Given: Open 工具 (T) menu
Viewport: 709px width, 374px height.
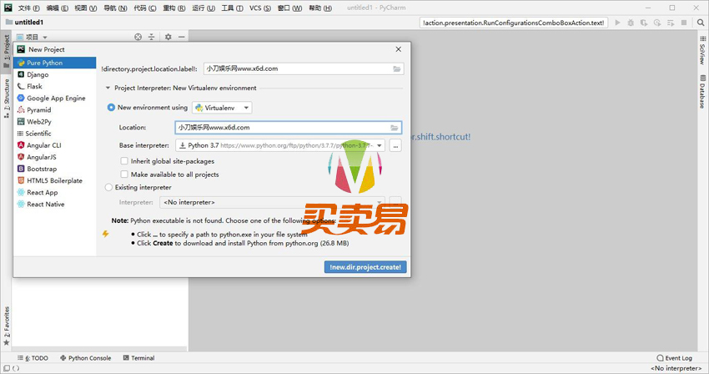Looking at the screenshot, I should [x=232, y=8].
